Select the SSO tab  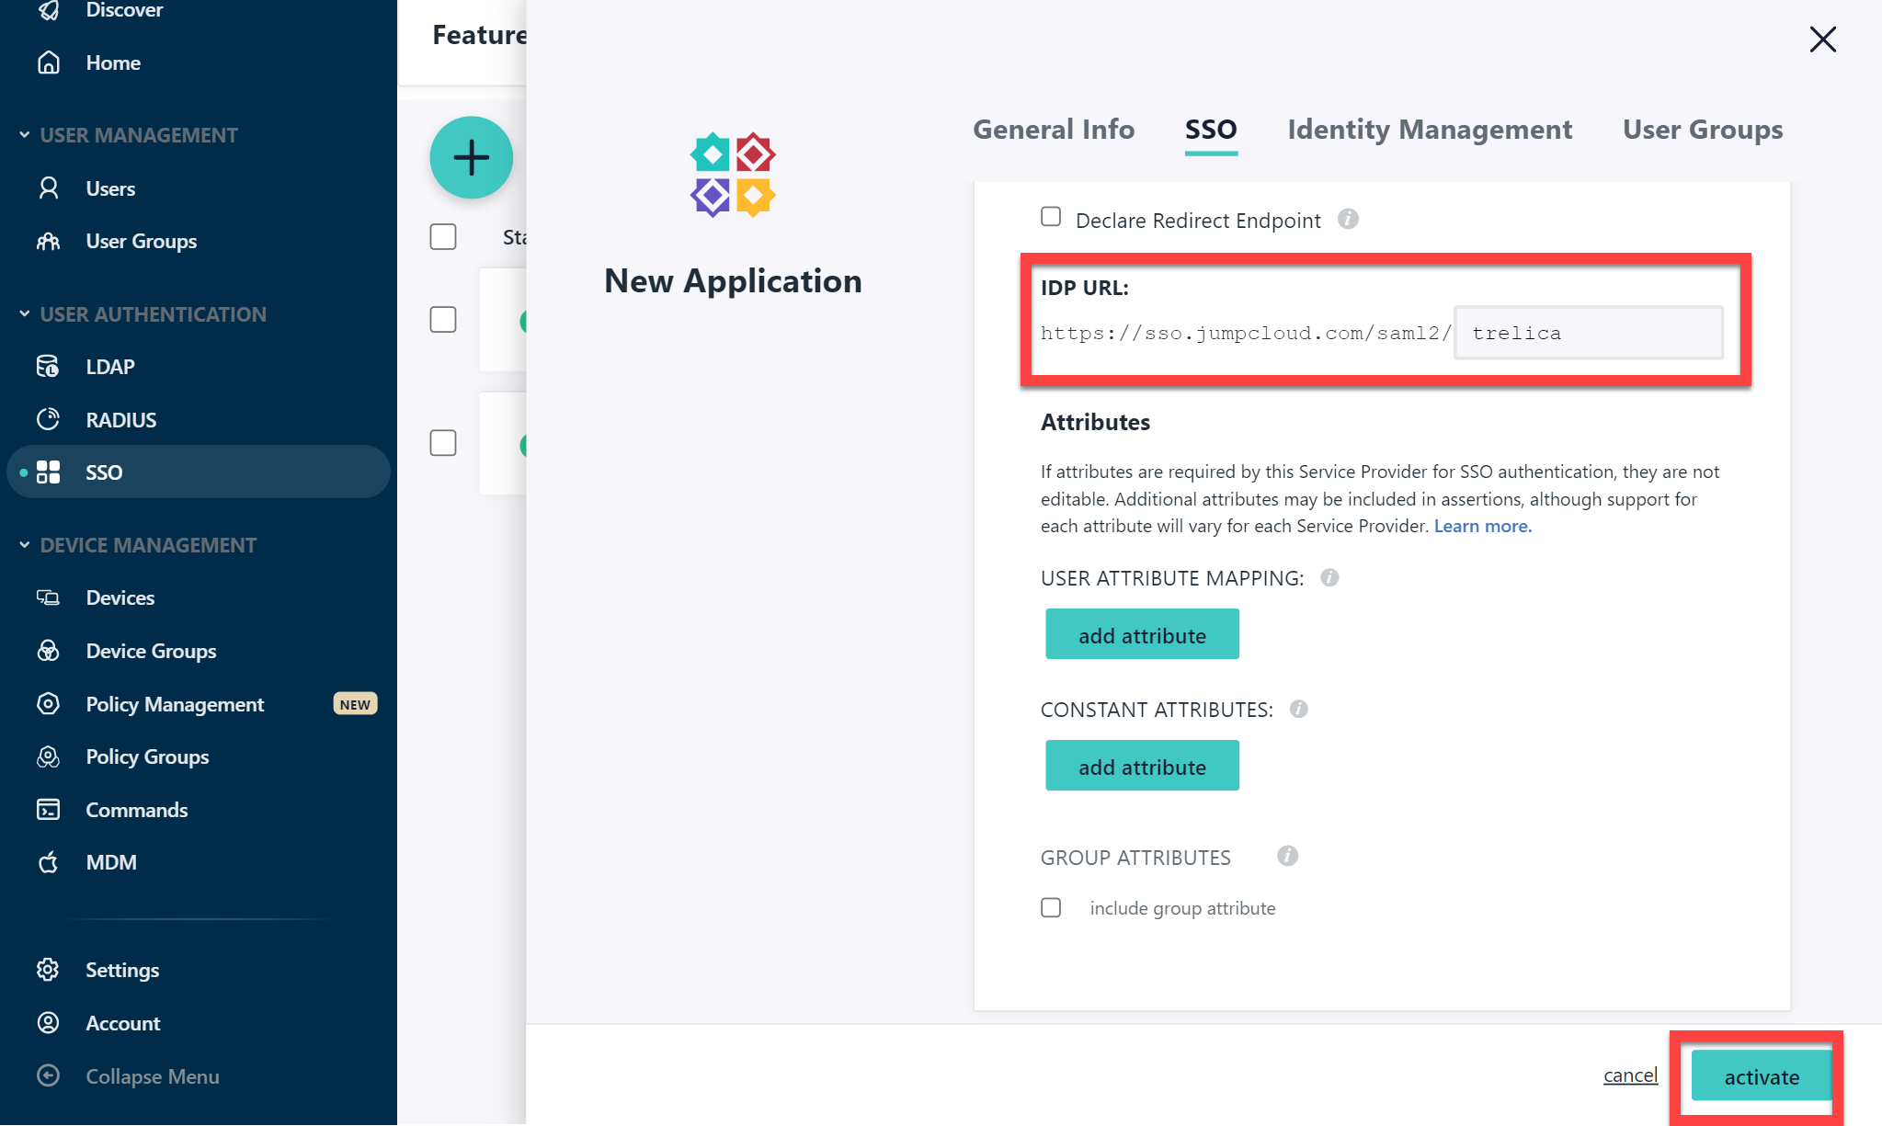1211,130
